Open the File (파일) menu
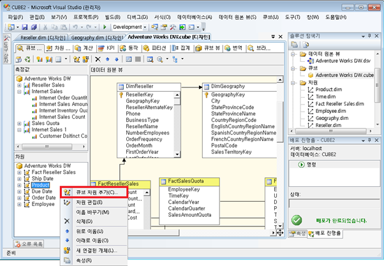Viewport: 384px width, 266px height. 15,17
